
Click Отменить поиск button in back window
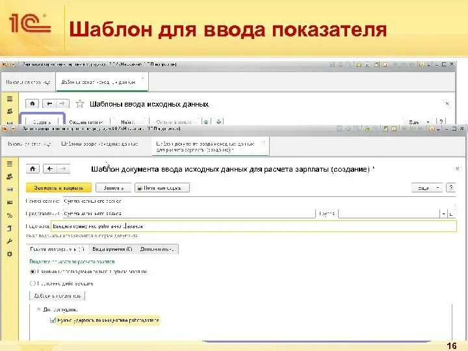(174, 122)
